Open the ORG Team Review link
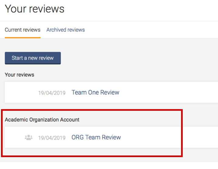Screen dimensions: 218x169 (x=96, y=137)
